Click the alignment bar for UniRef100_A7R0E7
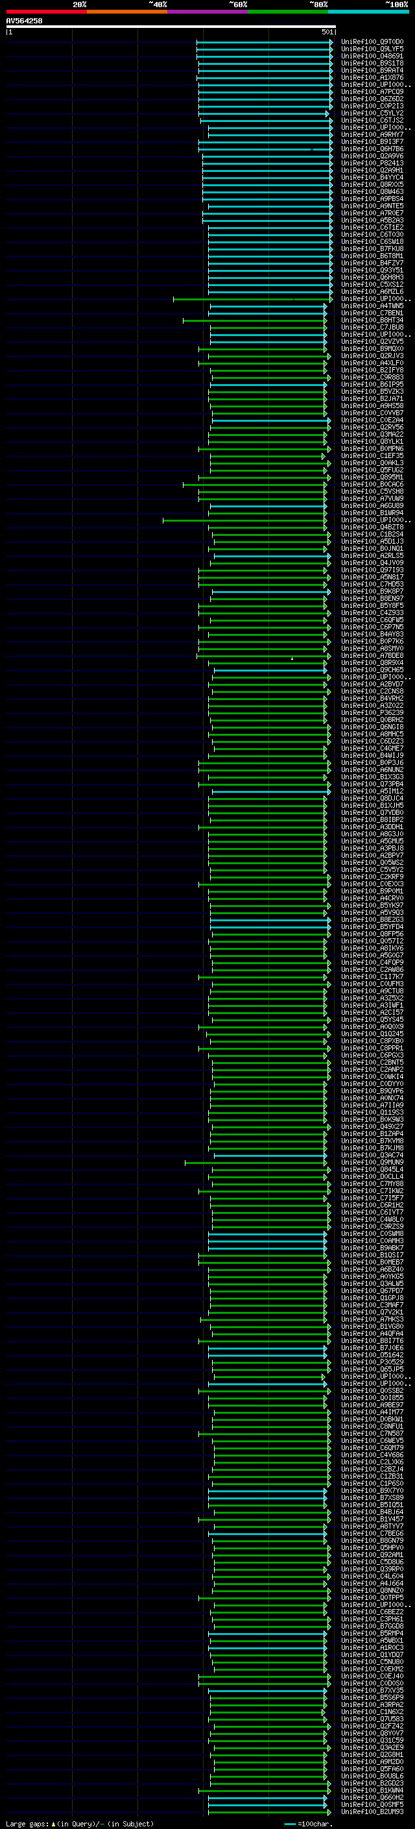The width and height of the screenshot is (415, 1829). (x=267, y=213)
